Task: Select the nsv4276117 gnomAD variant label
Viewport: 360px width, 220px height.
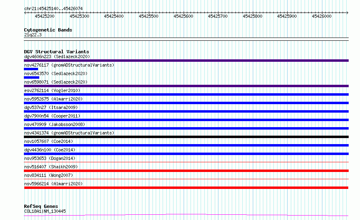Action: 69,65
